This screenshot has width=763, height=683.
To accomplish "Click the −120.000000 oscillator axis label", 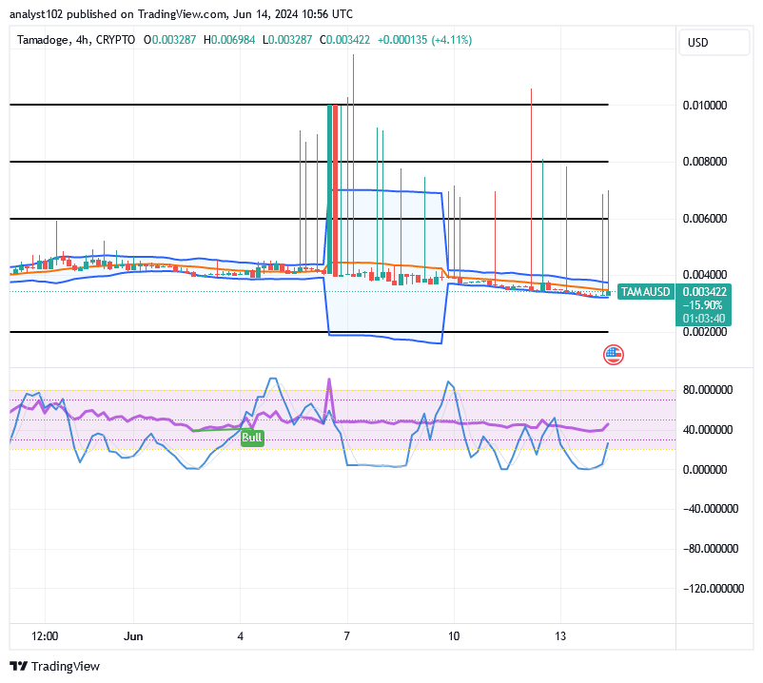I will point(714,589).
